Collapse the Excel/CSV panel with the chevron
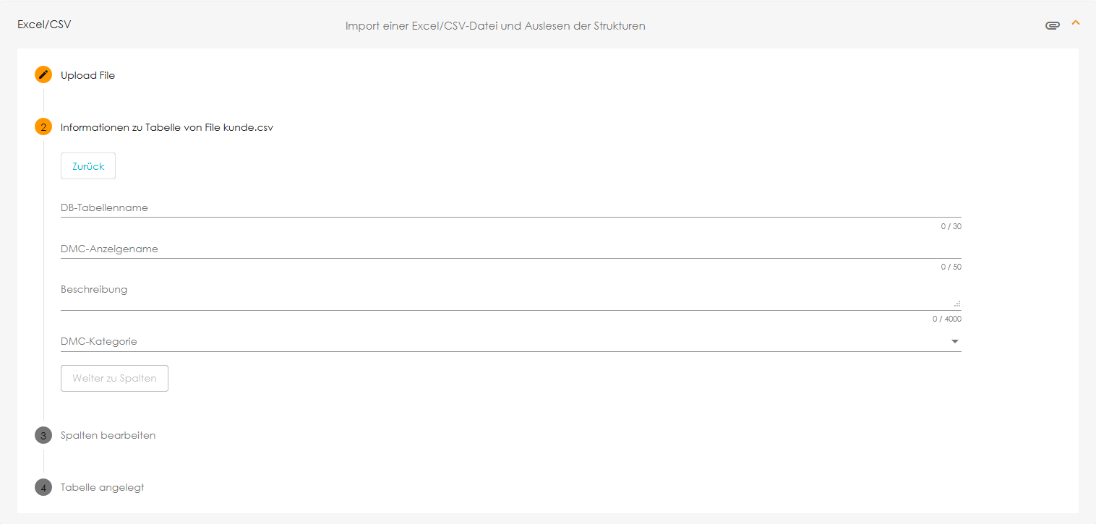 pyautogui.click(x=1075, y=23)
